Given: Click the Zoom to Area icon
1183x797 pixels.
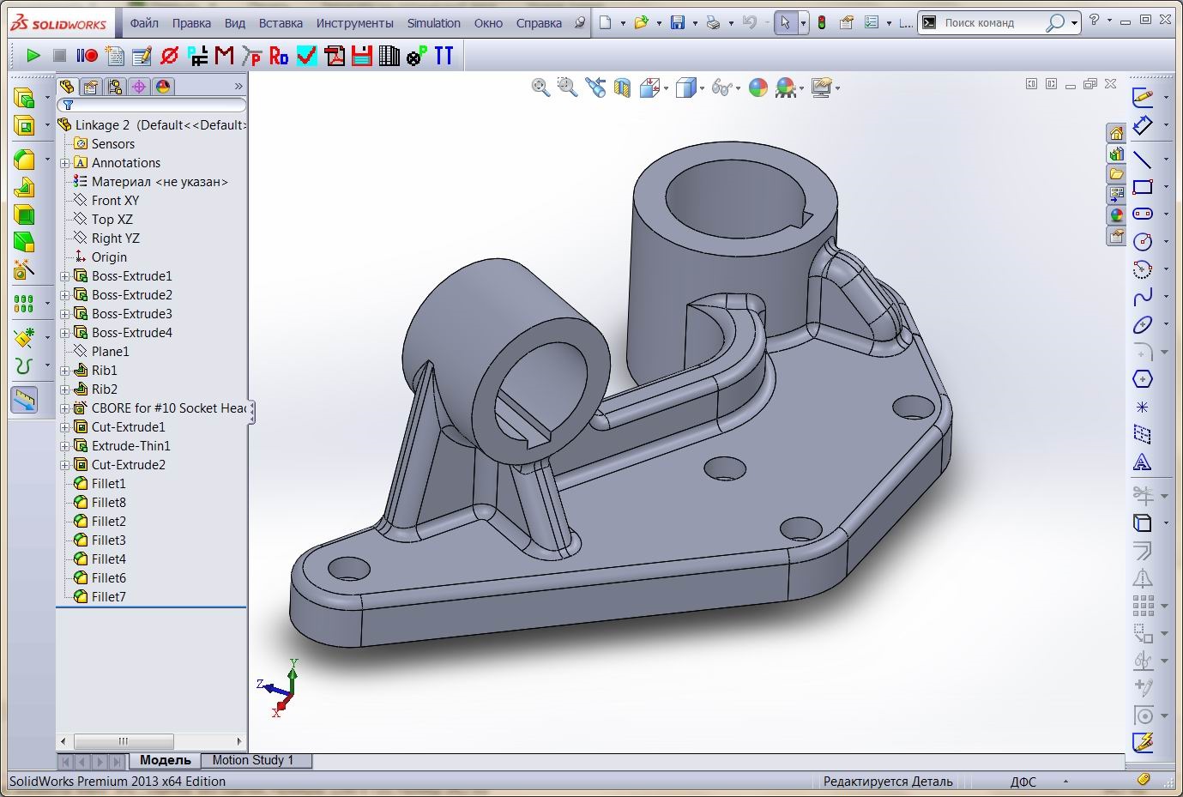Looking at the screenshot, I should [567, 87].
